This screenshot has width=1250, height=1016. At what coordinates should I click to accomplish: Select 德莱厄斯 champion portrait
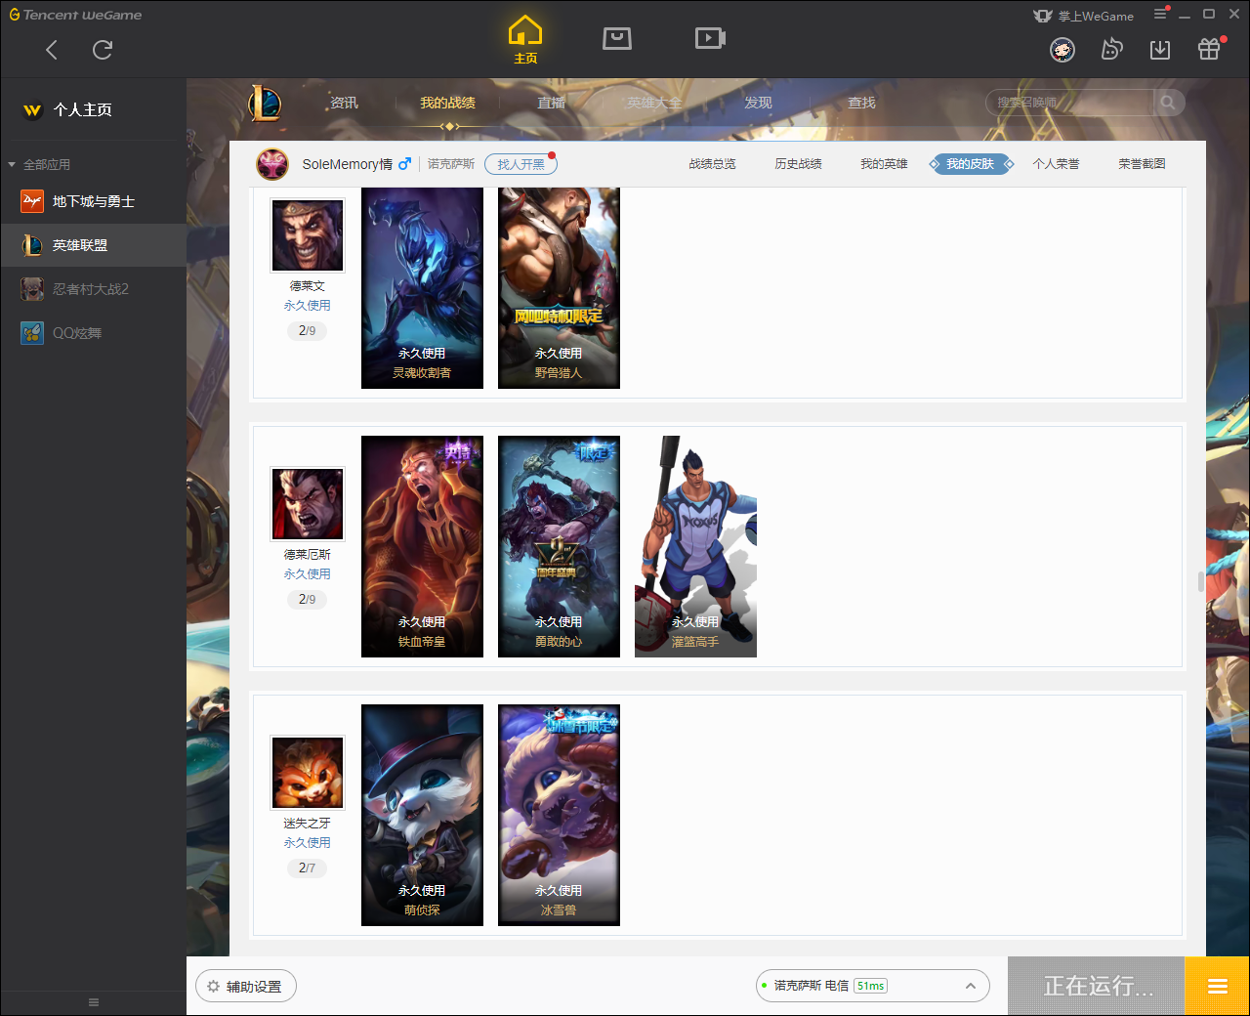click(x=308, y=504)
